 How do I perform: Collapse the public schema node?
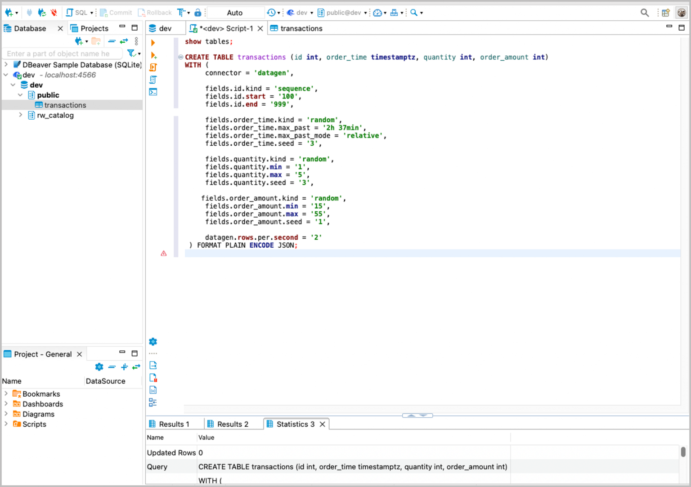point(21,95)
